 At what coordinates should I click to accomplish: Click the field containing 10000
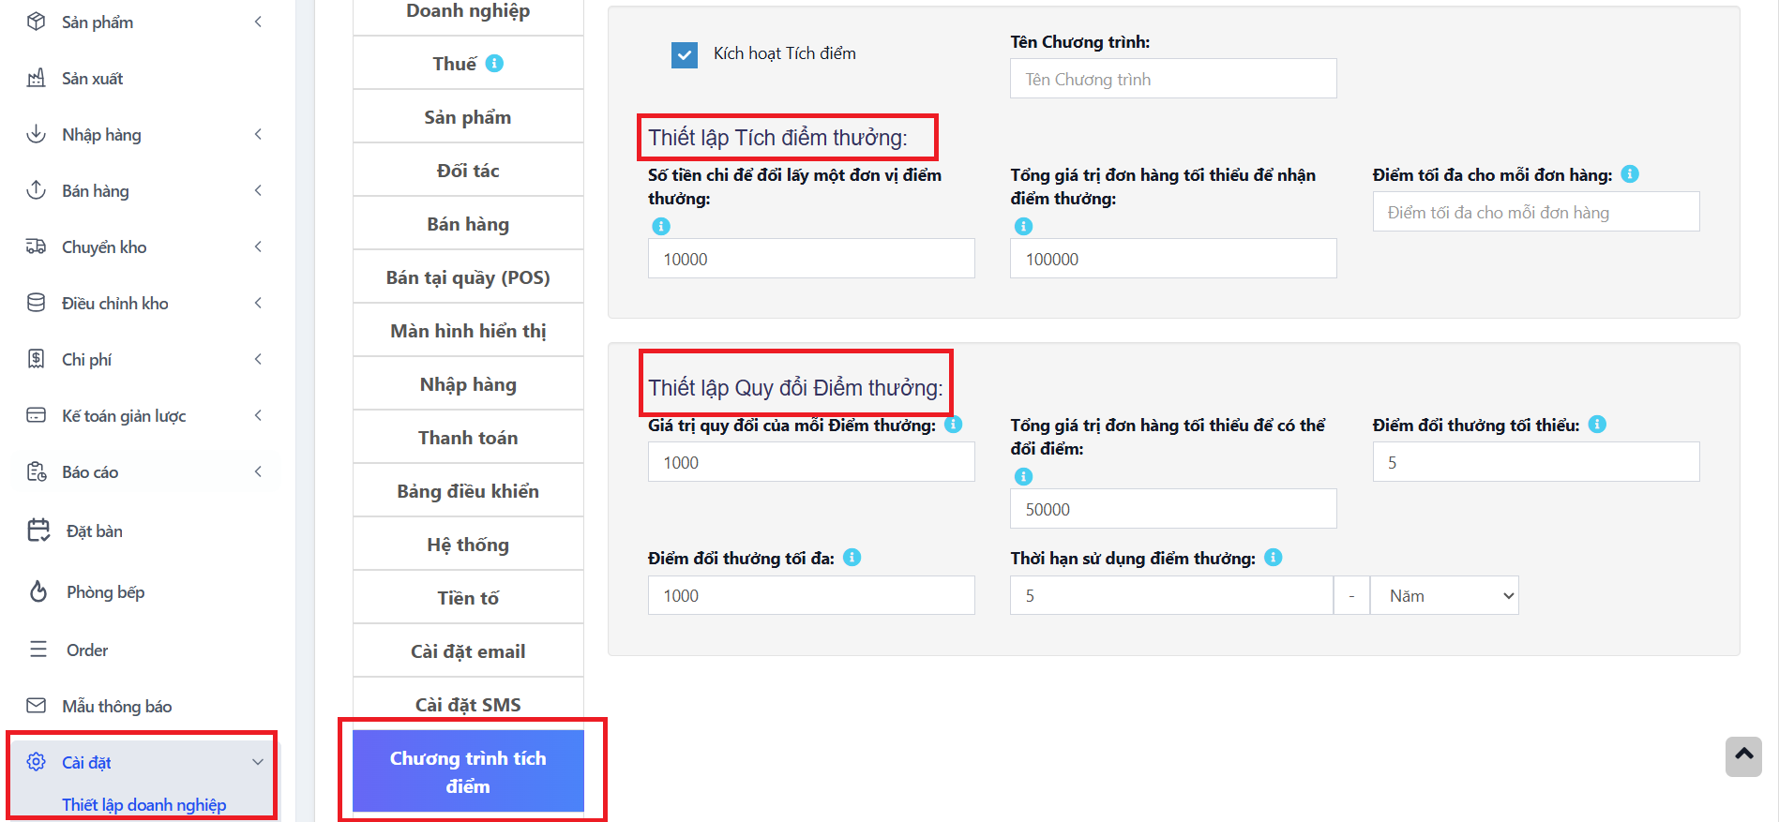click(x=811, y=259)
